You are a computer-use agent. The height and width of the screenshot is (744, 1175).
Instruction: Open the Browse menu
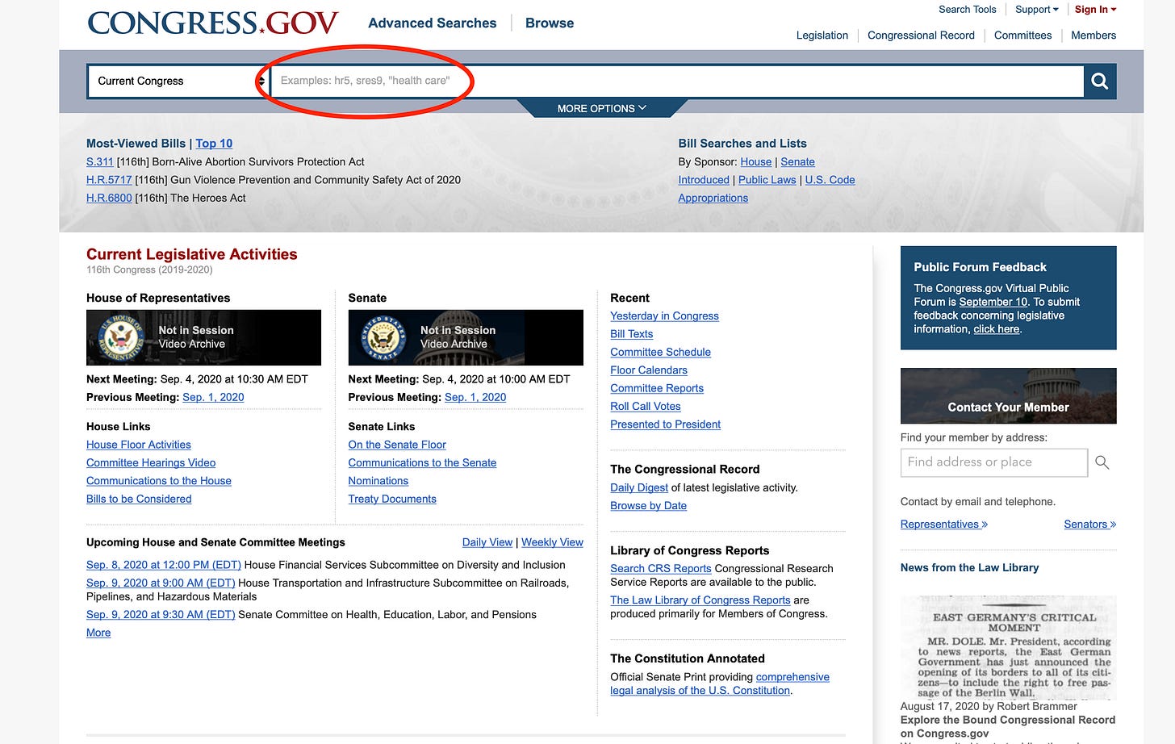pyautogui.click(x=550, y=23)
